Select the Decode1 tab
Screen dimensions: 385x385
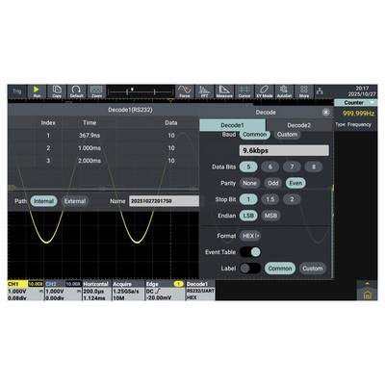(233, 125)
